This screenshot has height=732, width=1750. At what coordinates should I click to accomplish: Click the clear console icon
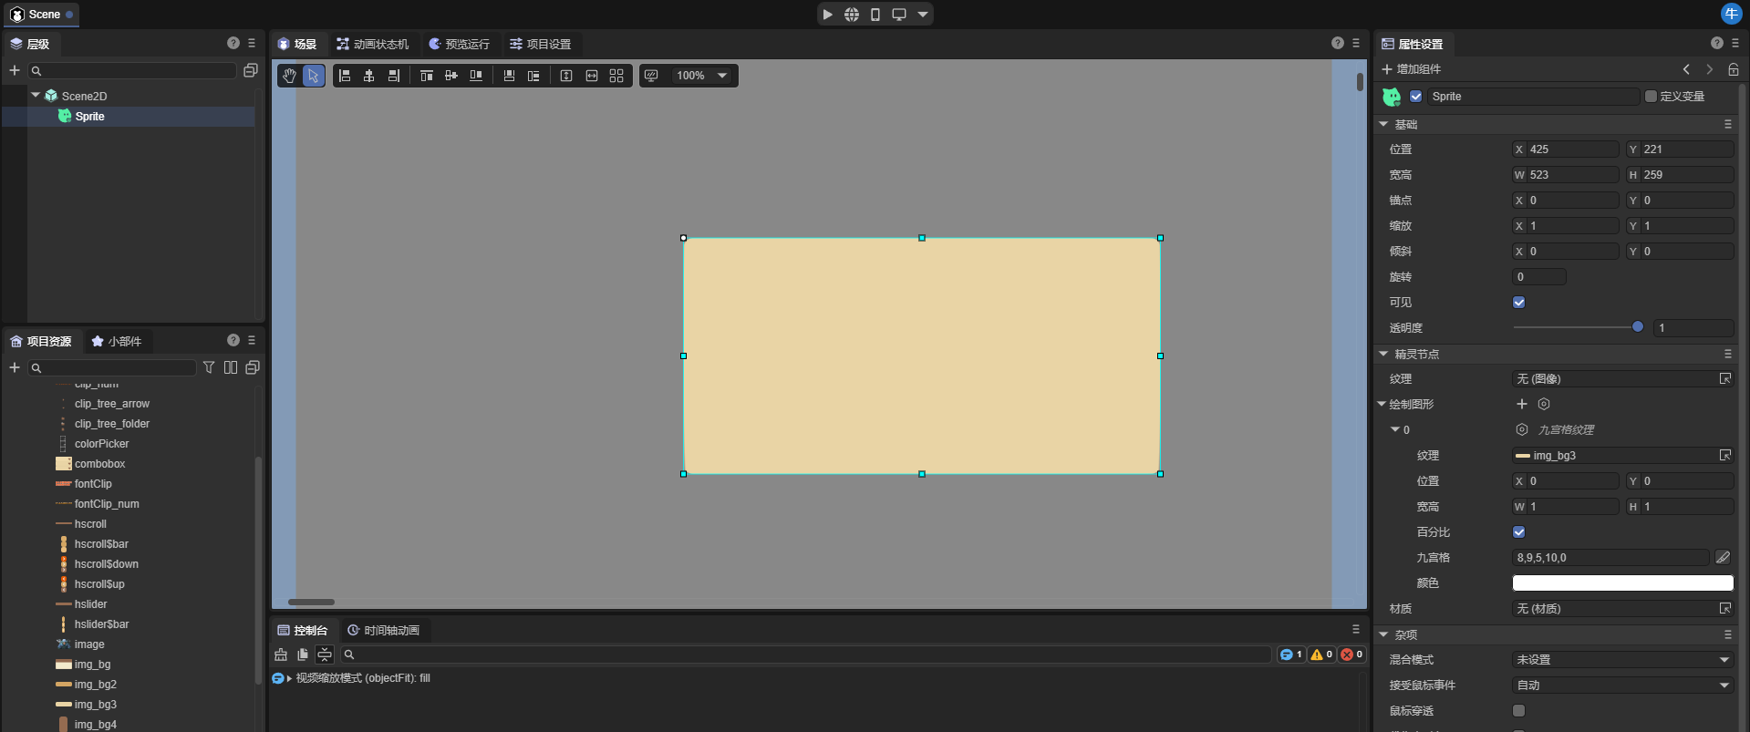(281, 655)
